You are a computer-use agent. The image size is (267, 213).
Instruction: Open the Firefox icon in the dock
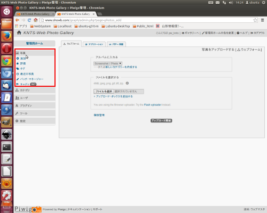coord(6,36)
